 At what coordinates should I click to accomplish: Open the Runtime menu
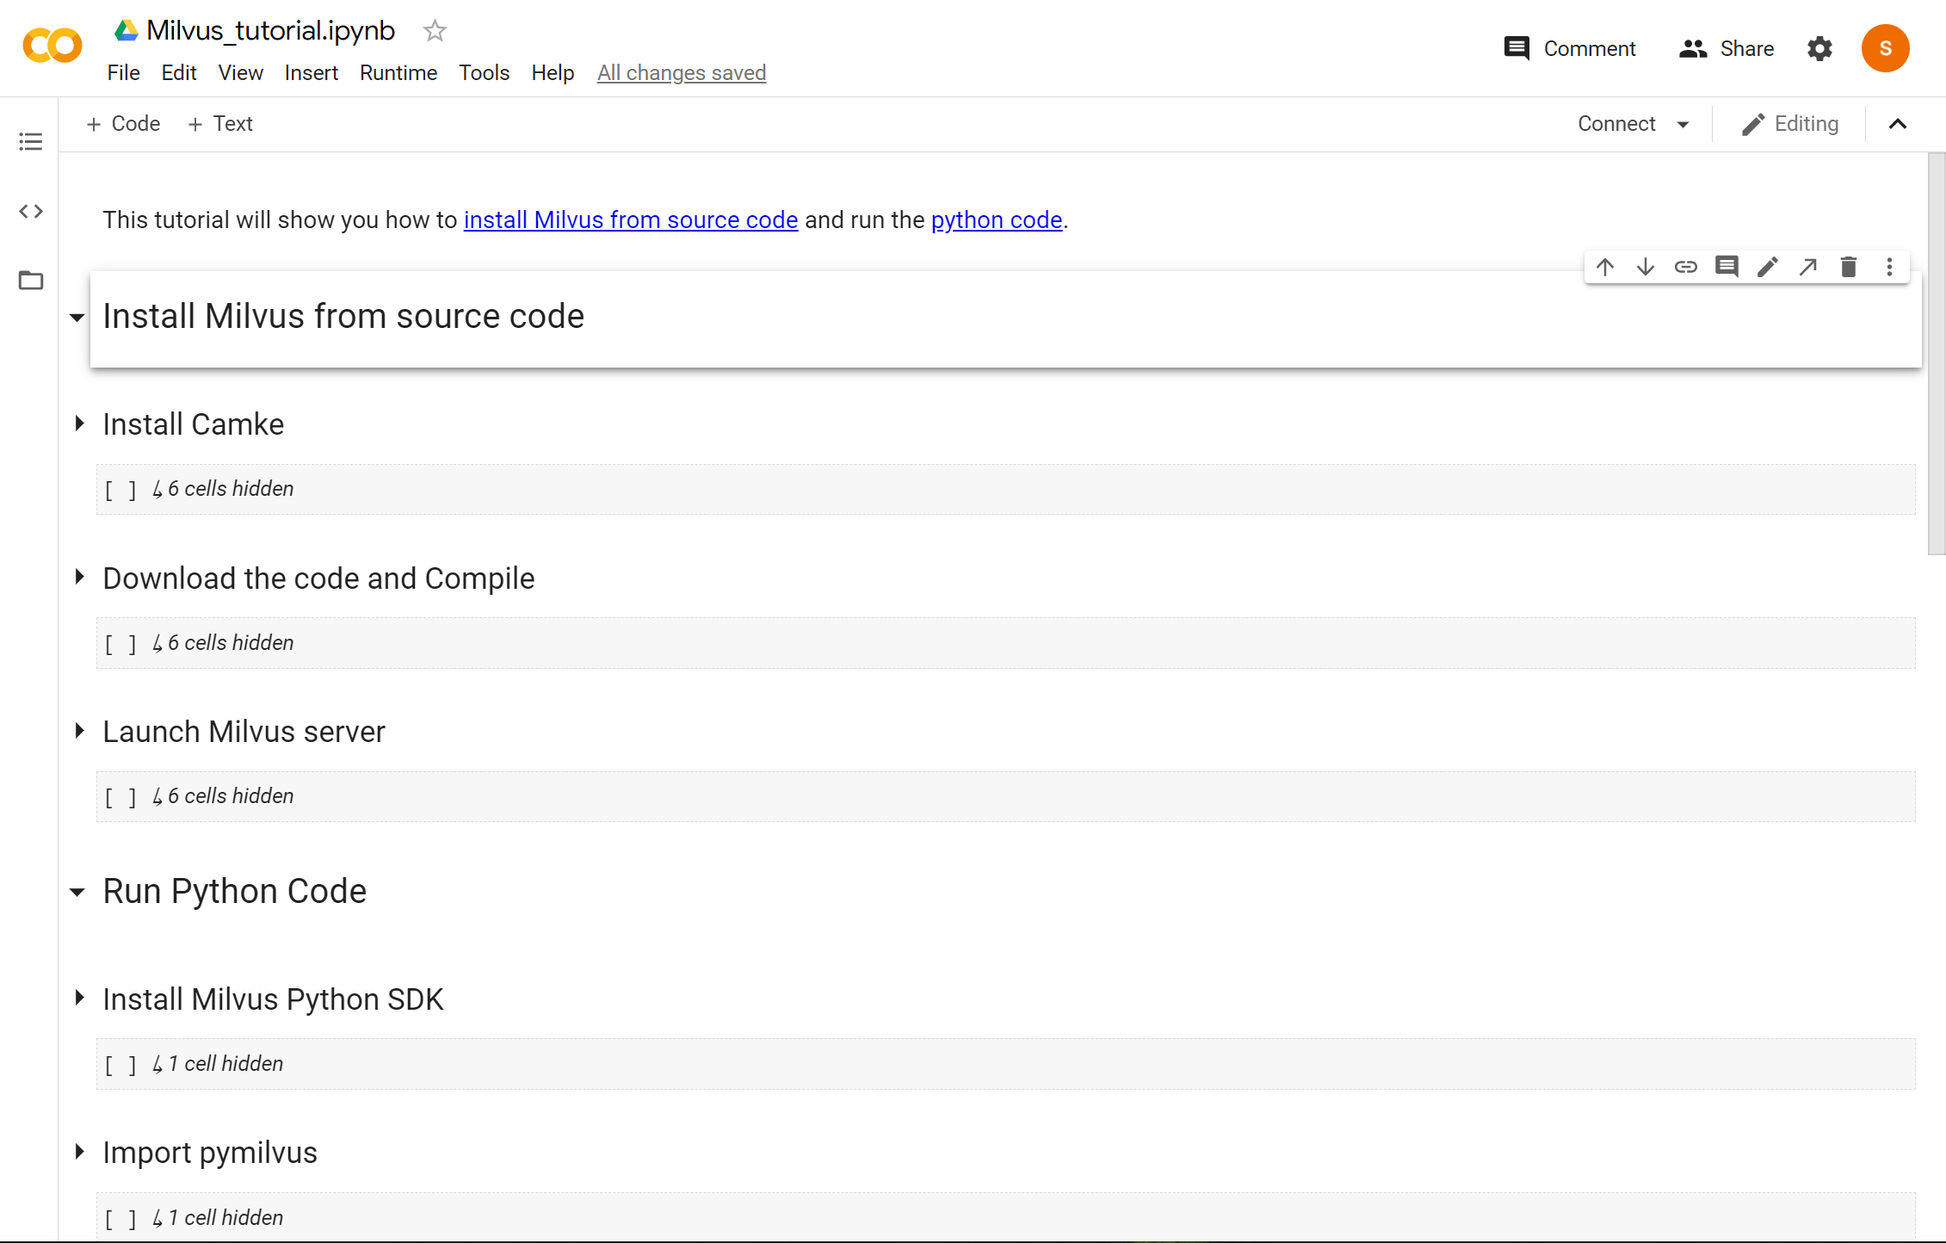398,73
